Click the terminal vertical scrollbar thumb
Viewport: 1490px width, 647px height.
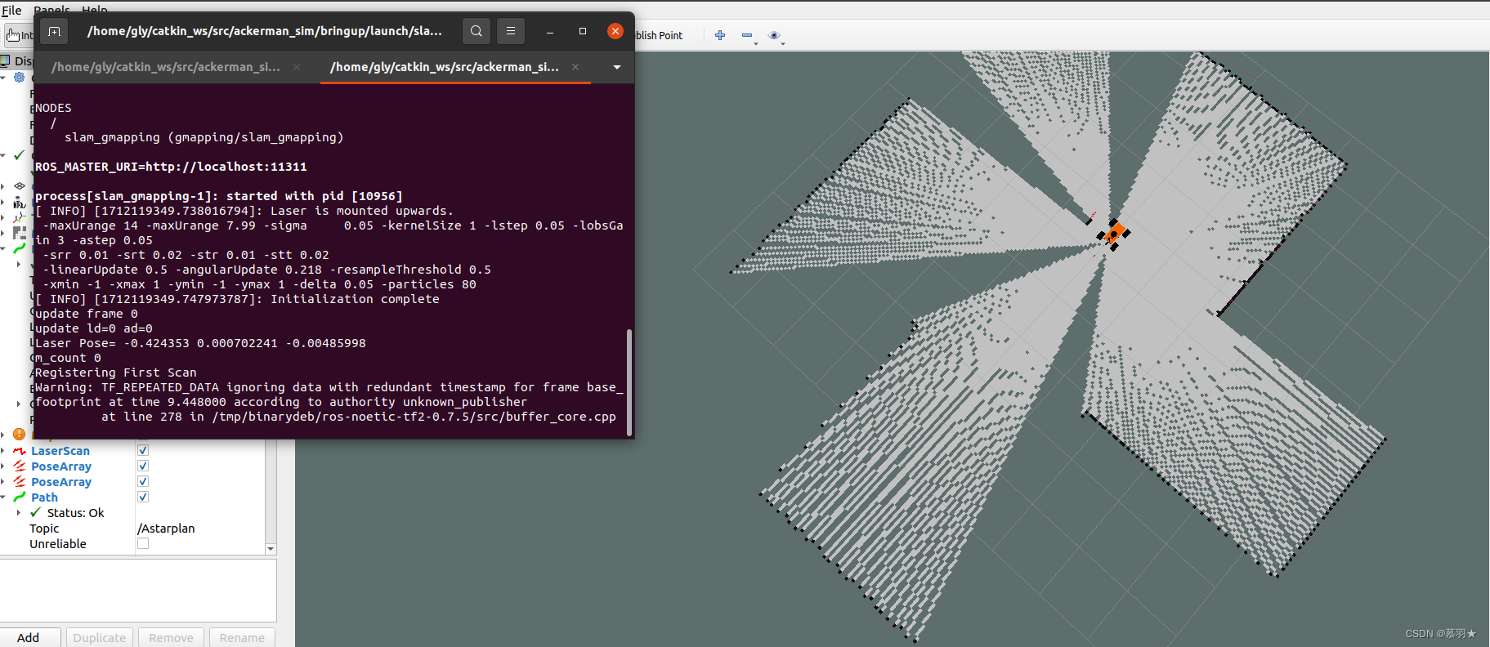tap(629, 382)
